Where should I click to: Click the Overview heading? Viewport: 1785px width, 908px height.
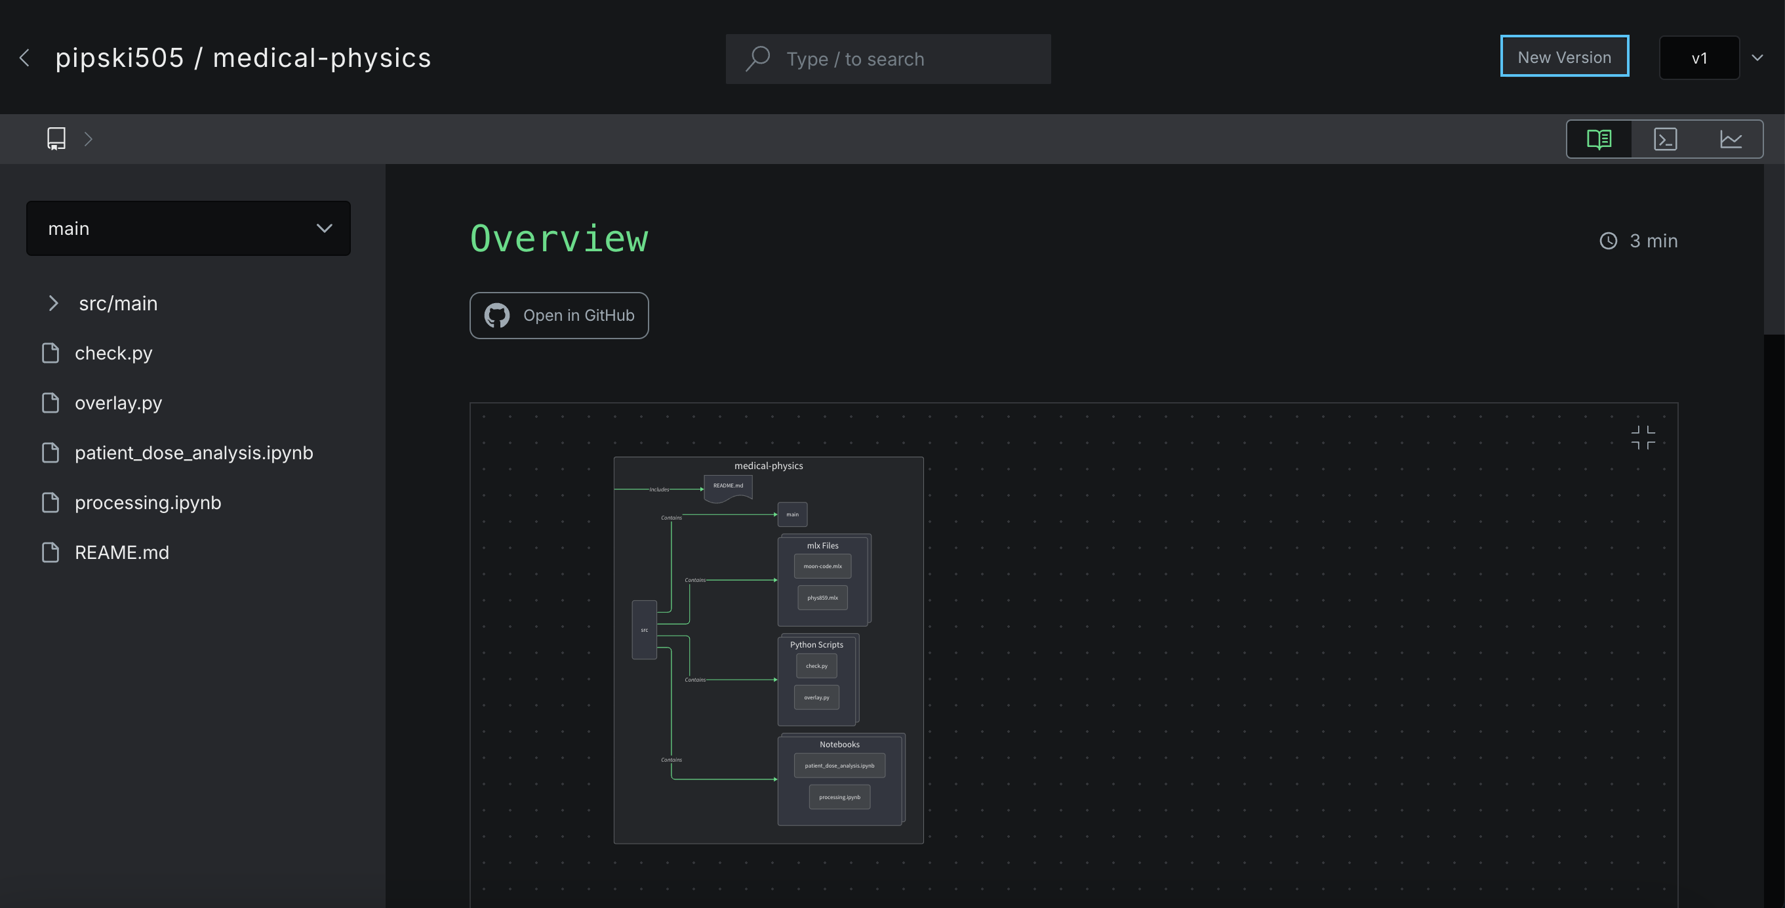pyautogui.click(x=559, y=238)
